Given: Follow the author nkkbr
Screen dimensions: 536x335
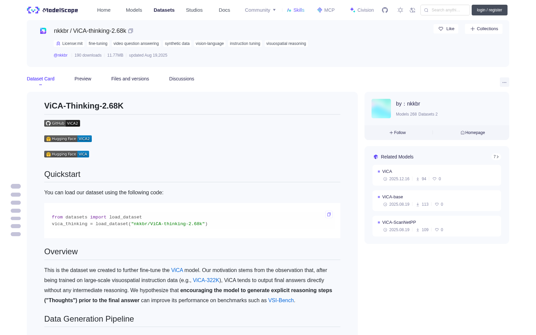Looking at the screenshot, I should click(x=398, y=133).
